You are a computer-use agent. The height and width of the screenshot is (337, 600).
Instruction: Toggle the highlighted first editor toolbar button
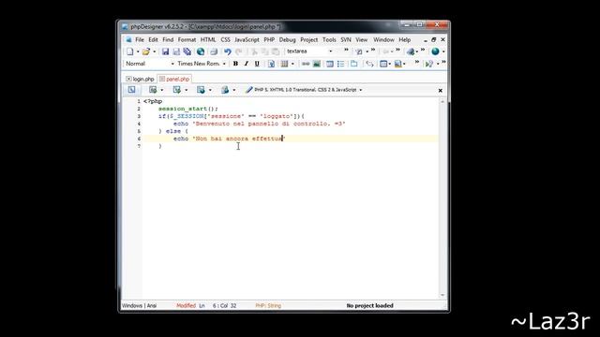(x=131, y=90)
